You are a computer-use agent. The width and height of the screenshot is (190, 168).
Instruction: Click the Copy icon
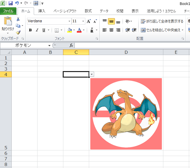(18, 26)
